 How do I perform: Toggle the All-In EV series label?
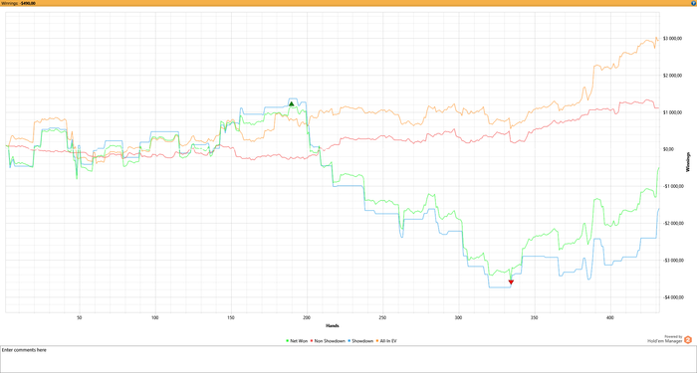[388, 341]
